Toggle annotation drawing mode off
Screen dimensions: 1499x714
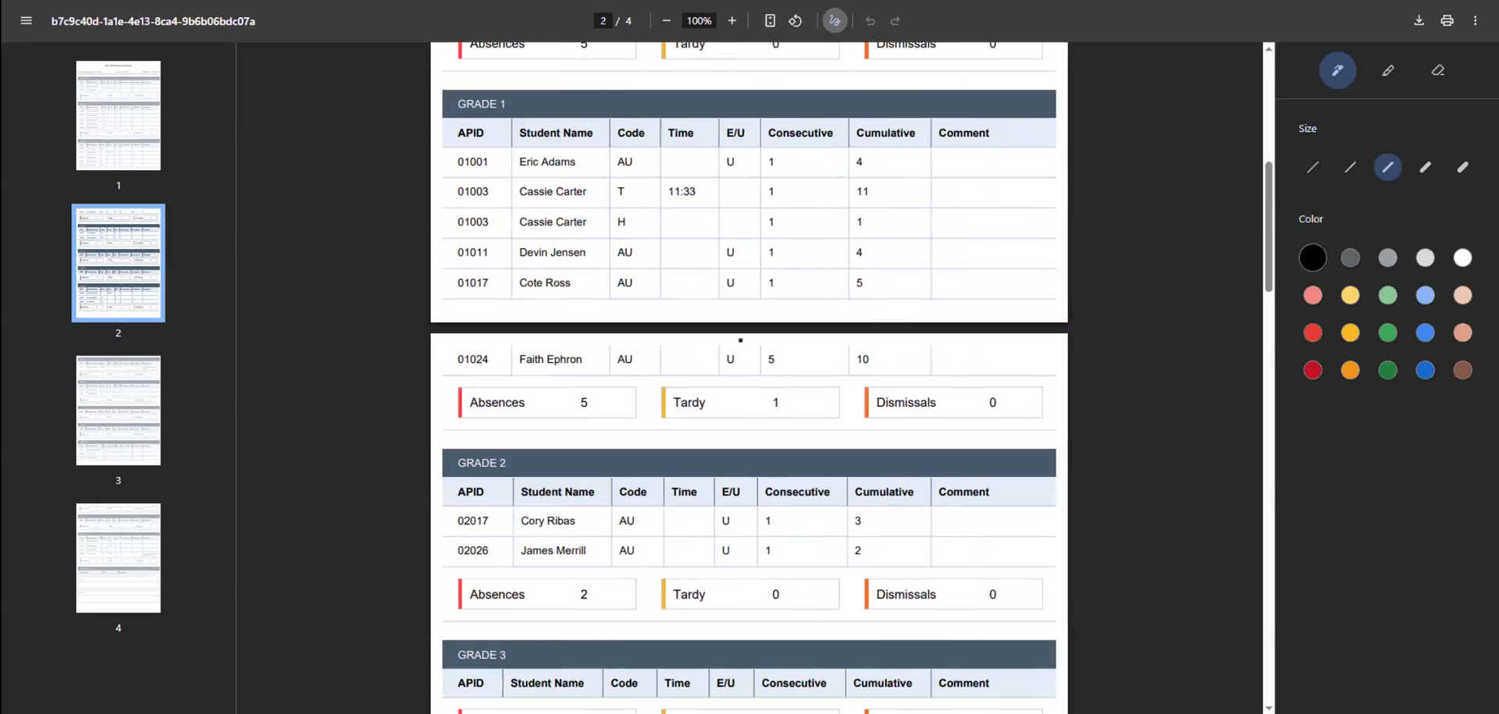835,21
